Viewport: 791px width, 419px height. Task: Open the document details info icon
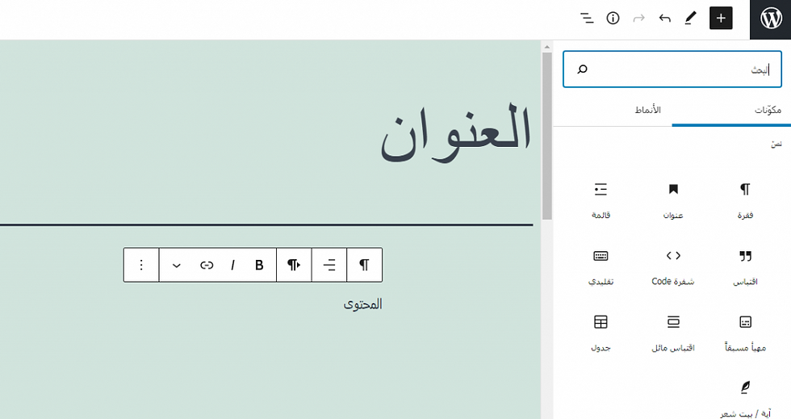[613, 19]
